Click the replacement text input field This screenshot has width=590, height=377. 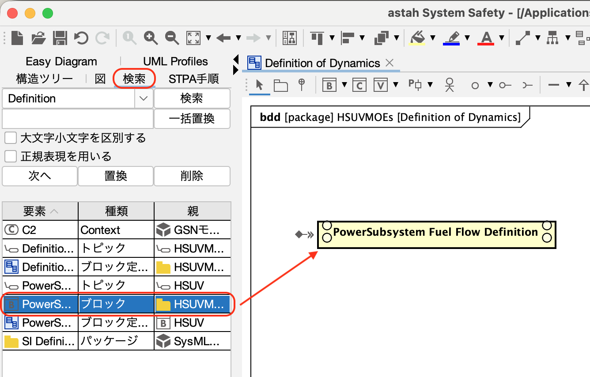pos(78,119)
